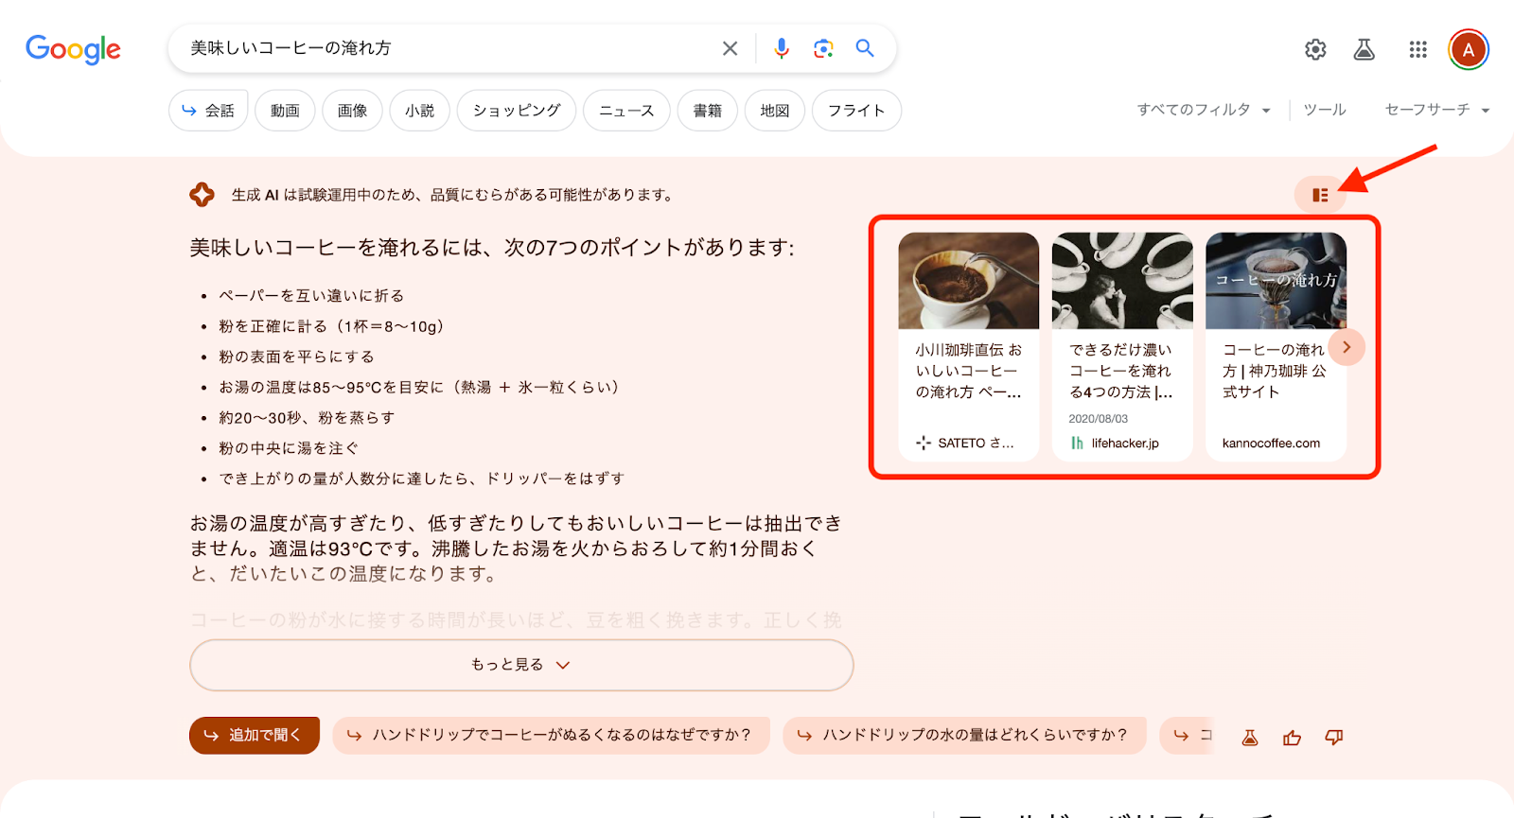Submit search with magnifier icon
The image size is (1514, 818).
865,48
